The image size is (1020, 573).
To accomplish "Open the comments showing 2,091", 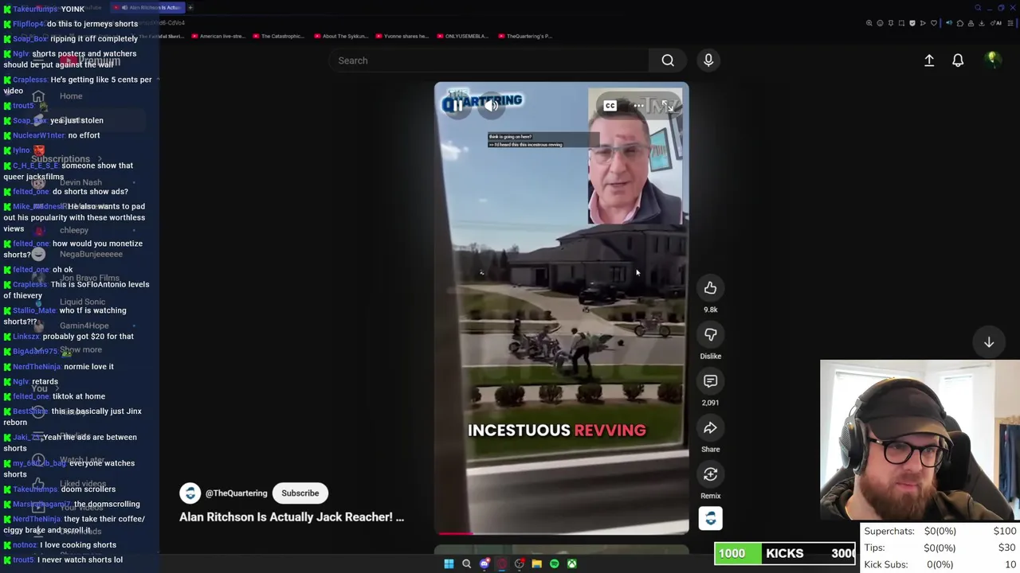I will tap(710, 381).
